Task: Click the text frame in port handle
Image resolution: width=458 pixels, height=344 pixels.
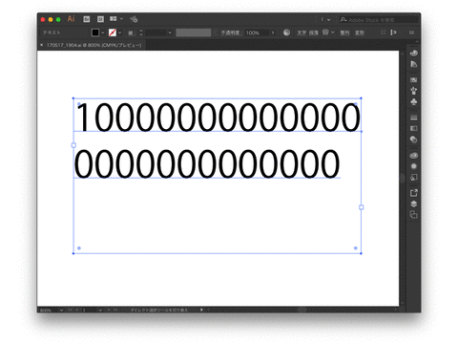Action: [x=73, y=145]
